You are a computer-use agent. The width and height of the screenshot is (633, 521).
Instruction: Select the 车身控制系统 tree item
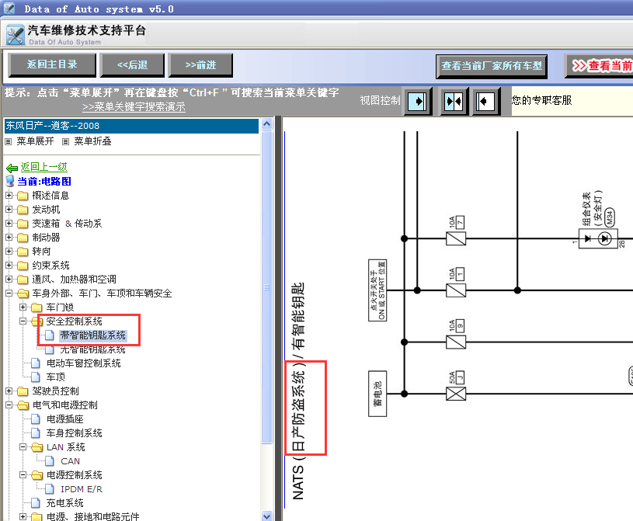pos(75,433)
